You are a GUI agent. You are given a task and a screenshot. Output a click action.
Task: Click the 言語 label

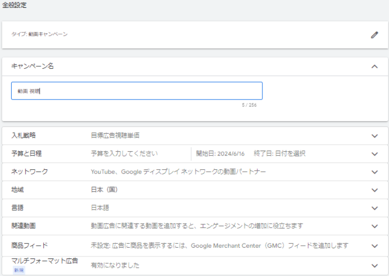[x=18, y=208]
